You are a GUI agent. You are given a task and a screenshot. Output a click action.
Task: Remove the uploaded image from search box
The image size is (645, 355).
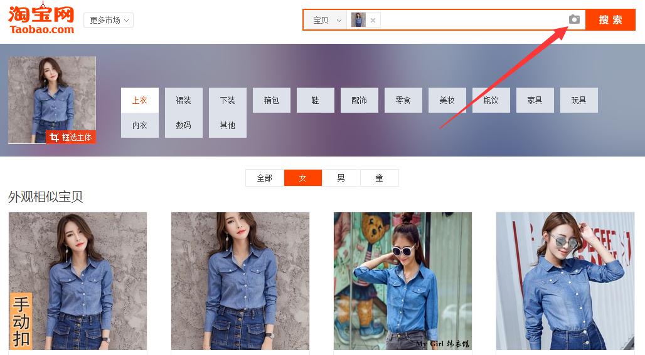[373, 20]
